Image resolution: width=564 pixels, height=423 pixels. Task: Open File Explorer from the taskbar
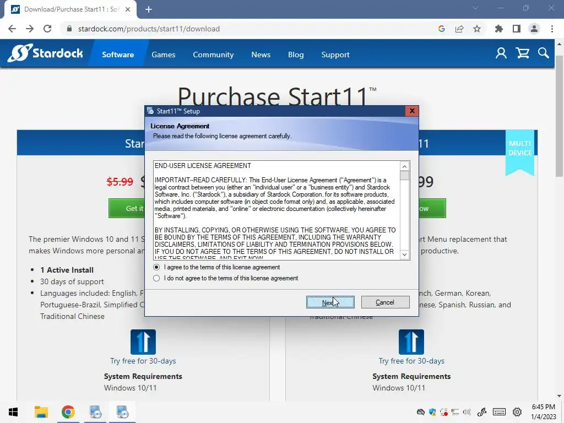(x=41, y=412)
